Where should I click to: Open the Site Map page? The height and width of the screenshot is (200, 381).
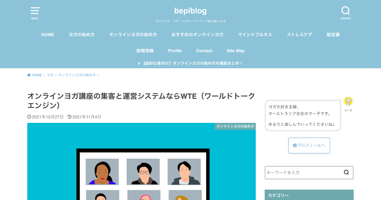point(236,51)
